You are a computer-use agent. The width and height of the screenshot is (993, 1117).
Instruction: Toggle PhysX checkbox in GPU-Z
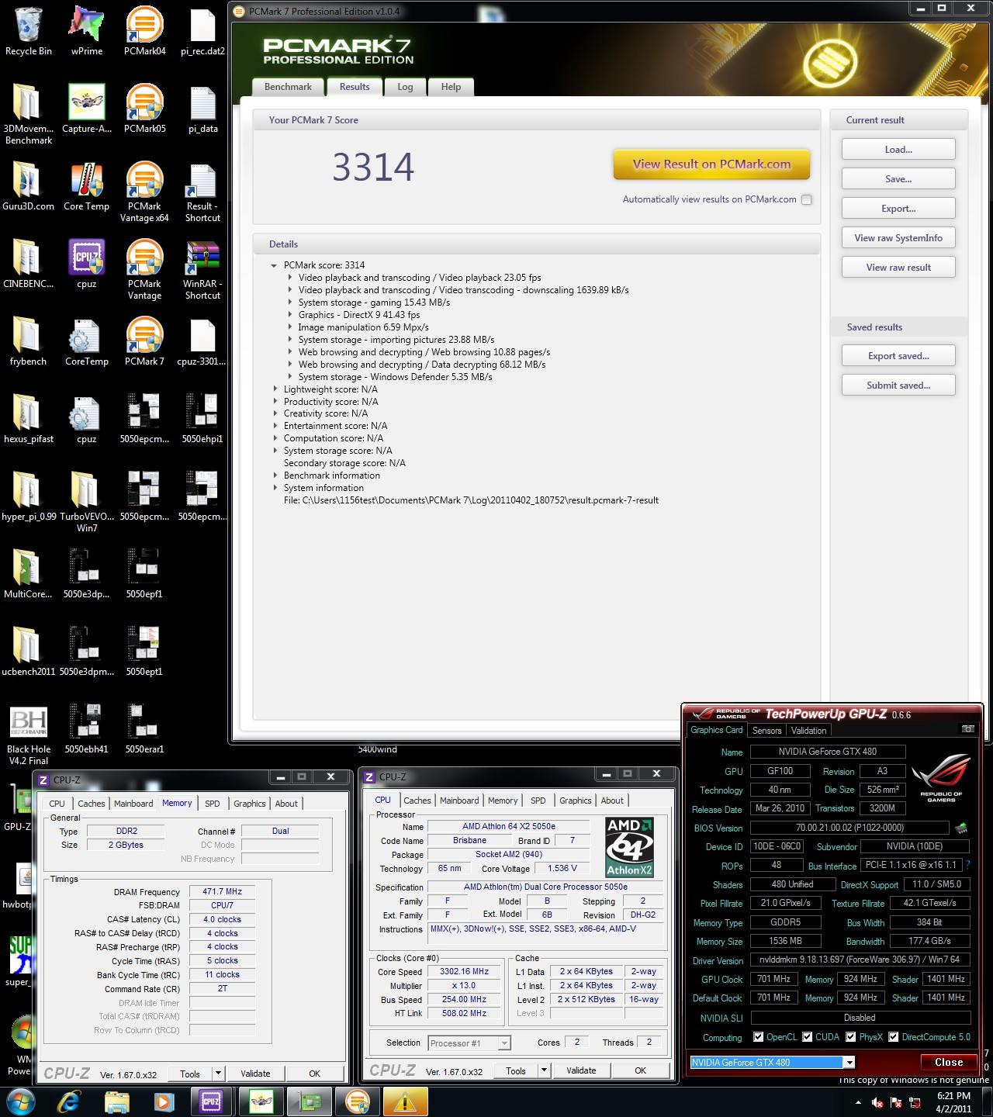851,1037
